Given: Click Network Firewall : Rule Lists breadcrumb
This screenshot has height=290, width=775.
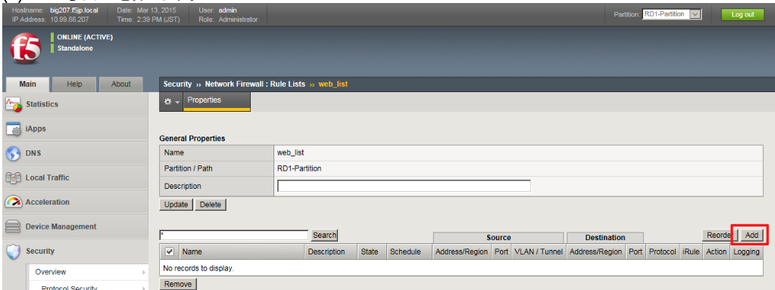Looking at the screenshot, I should click(x=255, y=84).
